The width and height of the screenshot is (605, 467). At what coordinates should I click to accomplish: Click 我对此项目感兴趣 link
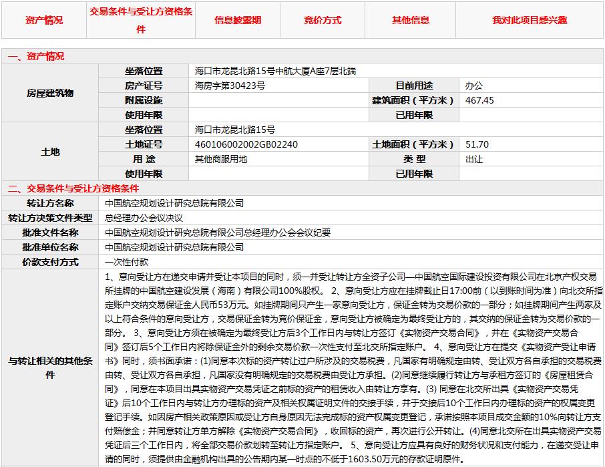point(530,20)
